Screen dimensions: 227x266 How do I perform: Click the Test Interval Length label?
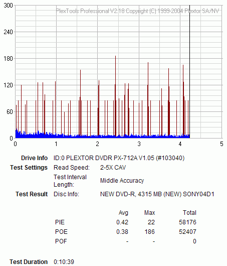pyautogui.click(x=70, y=181)
